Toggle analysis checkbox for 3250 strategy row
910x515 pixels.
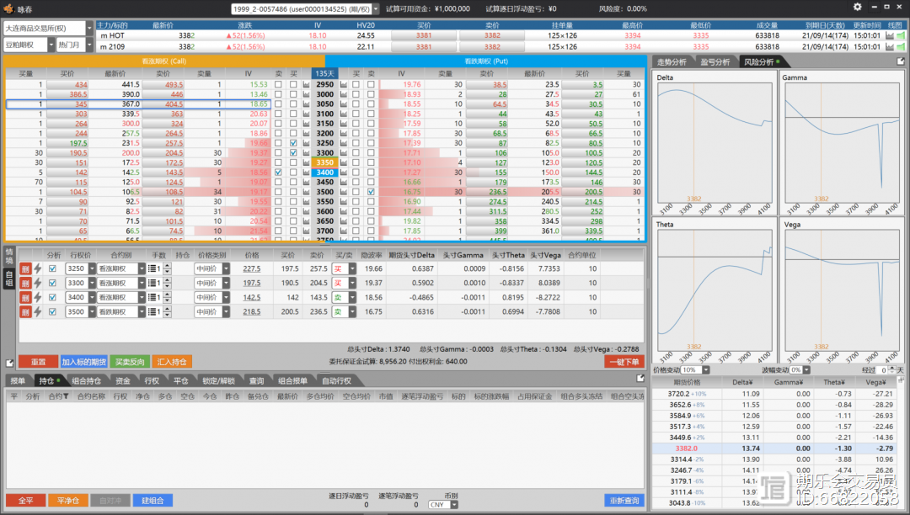coord(53,268)
